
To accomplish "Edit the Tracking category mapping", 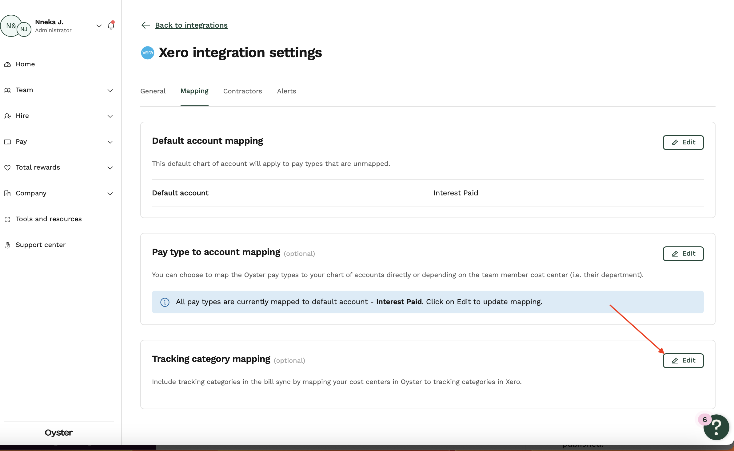I will [x=683, y=361].
